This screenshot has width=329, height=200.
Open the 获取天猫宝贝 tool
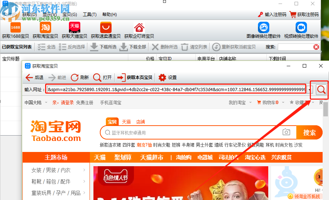[x=75, y=31]
